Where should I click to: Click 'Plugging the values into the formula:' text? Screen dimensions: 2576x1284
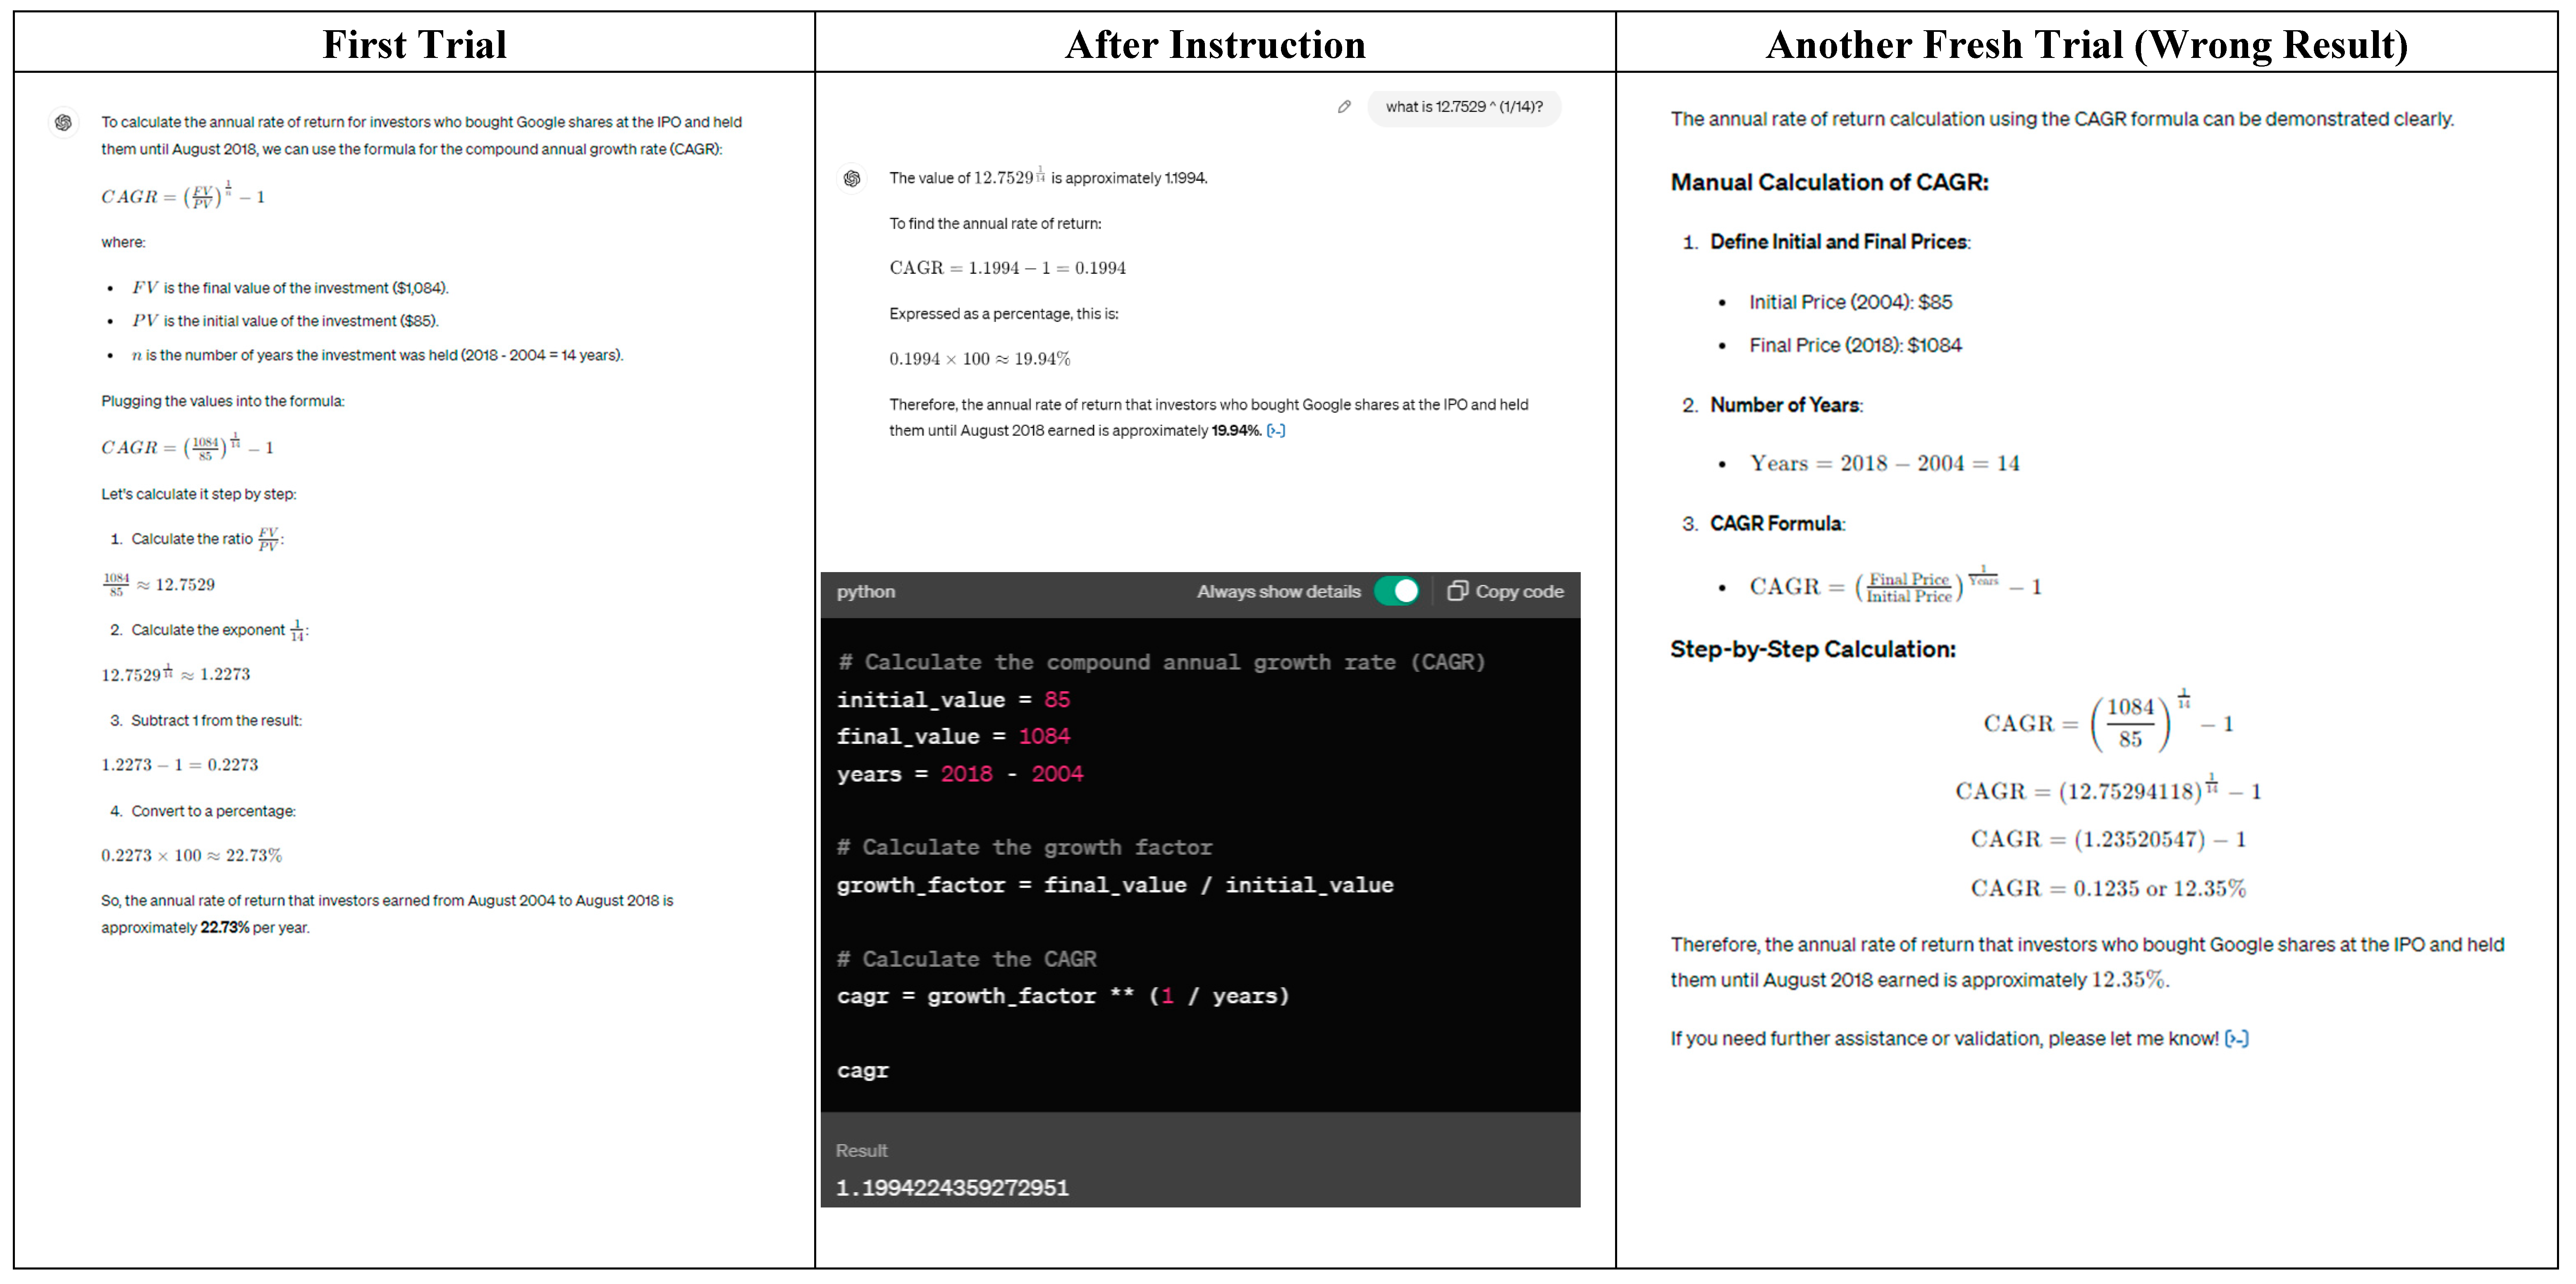223,401
